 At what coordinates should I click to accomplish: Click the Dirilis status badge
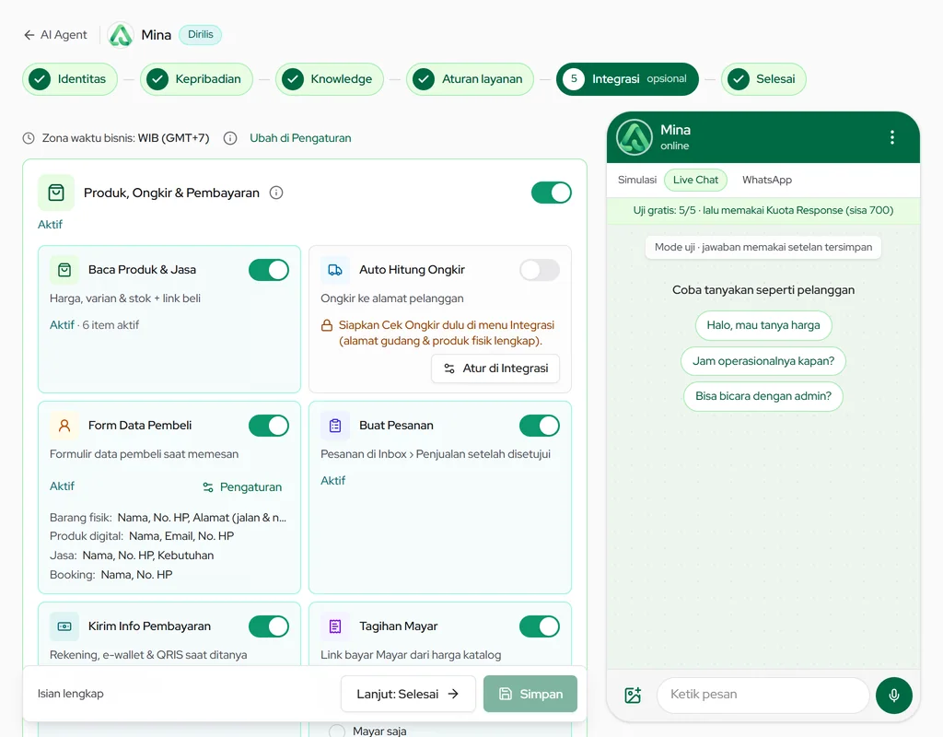click(x=200, y=35)
